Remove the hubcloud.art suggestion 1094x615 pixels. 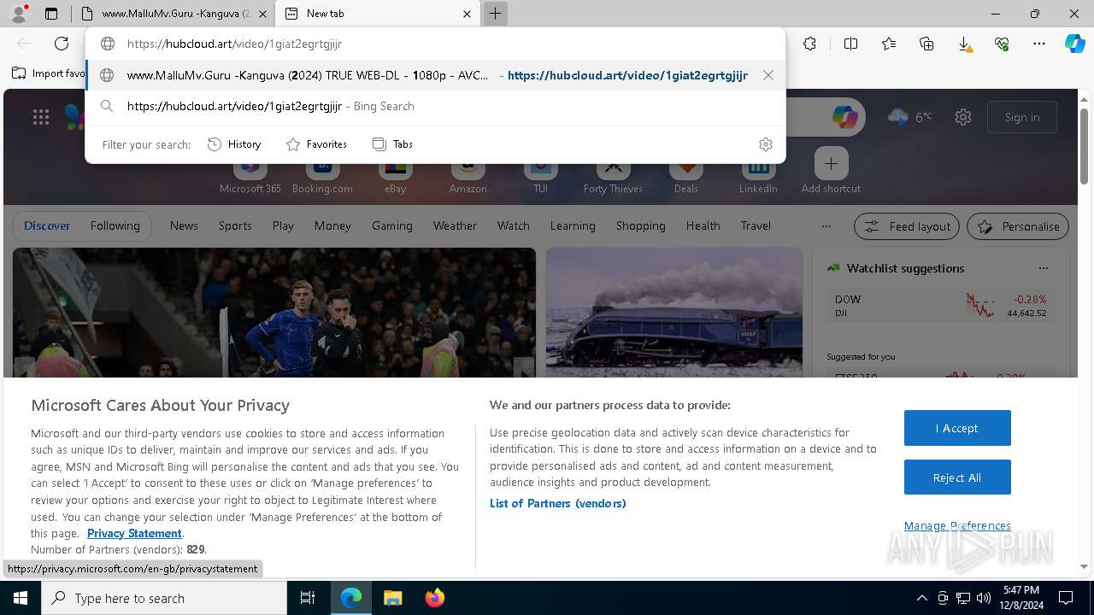click(768, 75)
